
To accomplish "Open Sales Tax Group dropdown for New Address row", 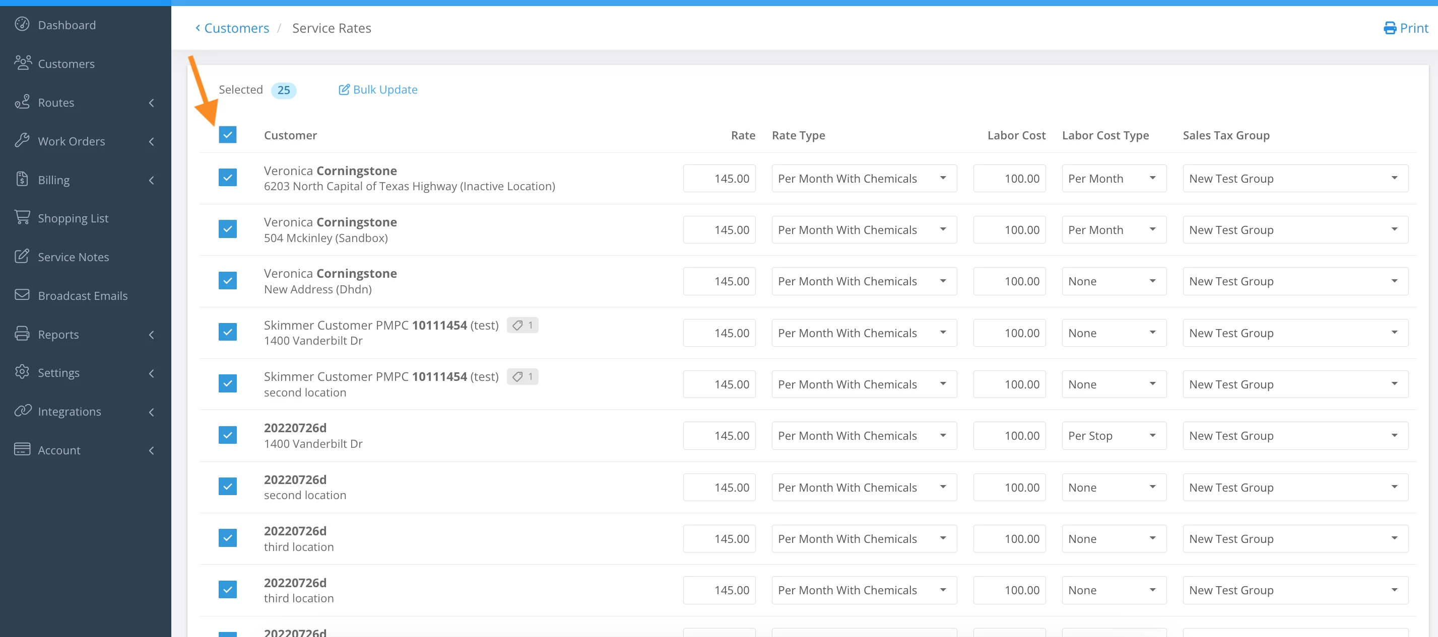I will pos(1294,281).
